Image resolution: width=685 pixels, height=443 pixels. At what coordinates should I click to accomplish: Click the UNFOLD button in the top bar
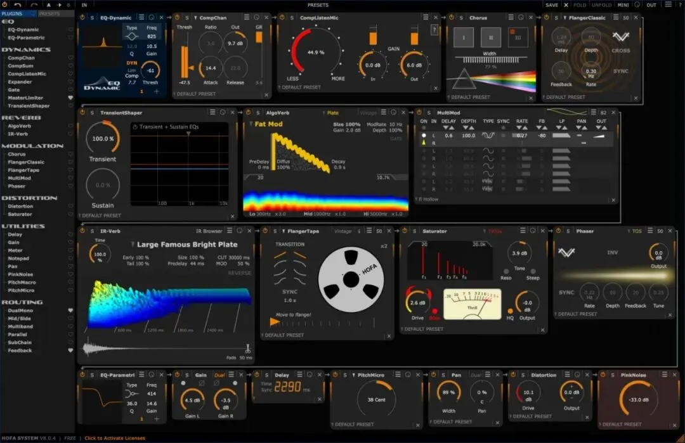601,5
